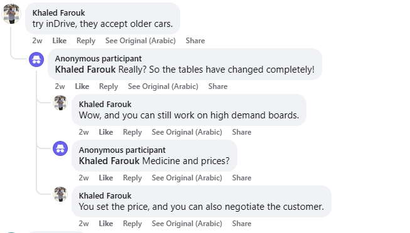Screen dimensions: 410x233
Task: Reply to the 'try inDrive' comment
Action: tap(86, 41)
